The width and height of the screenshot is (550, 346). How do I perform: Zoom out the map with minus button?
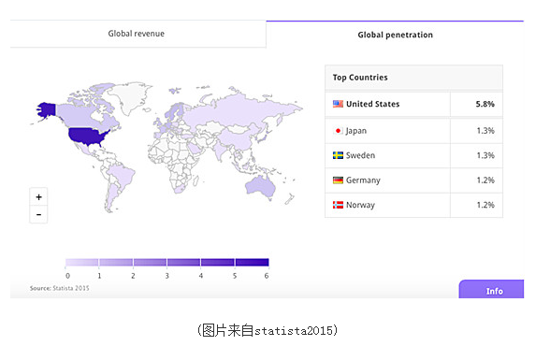click(38, 214)
